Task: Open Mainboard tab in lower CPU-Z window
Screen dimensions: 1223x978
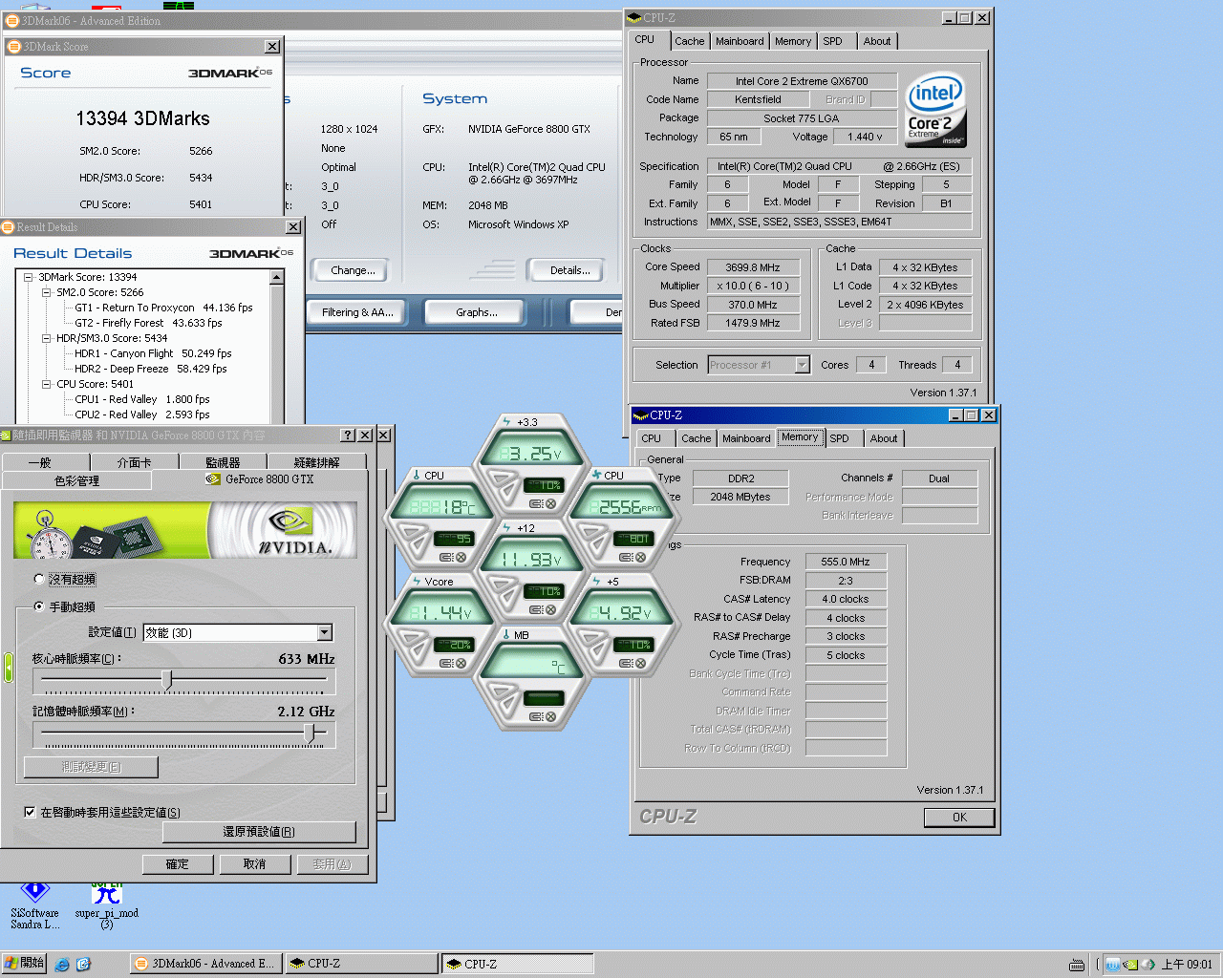Action: (x=746, y=438)
